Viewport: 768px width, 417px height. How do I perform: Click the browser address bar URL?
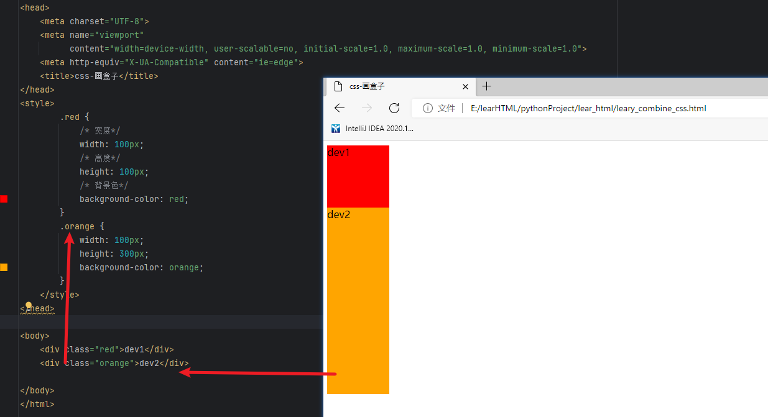(x=588, y=108)
